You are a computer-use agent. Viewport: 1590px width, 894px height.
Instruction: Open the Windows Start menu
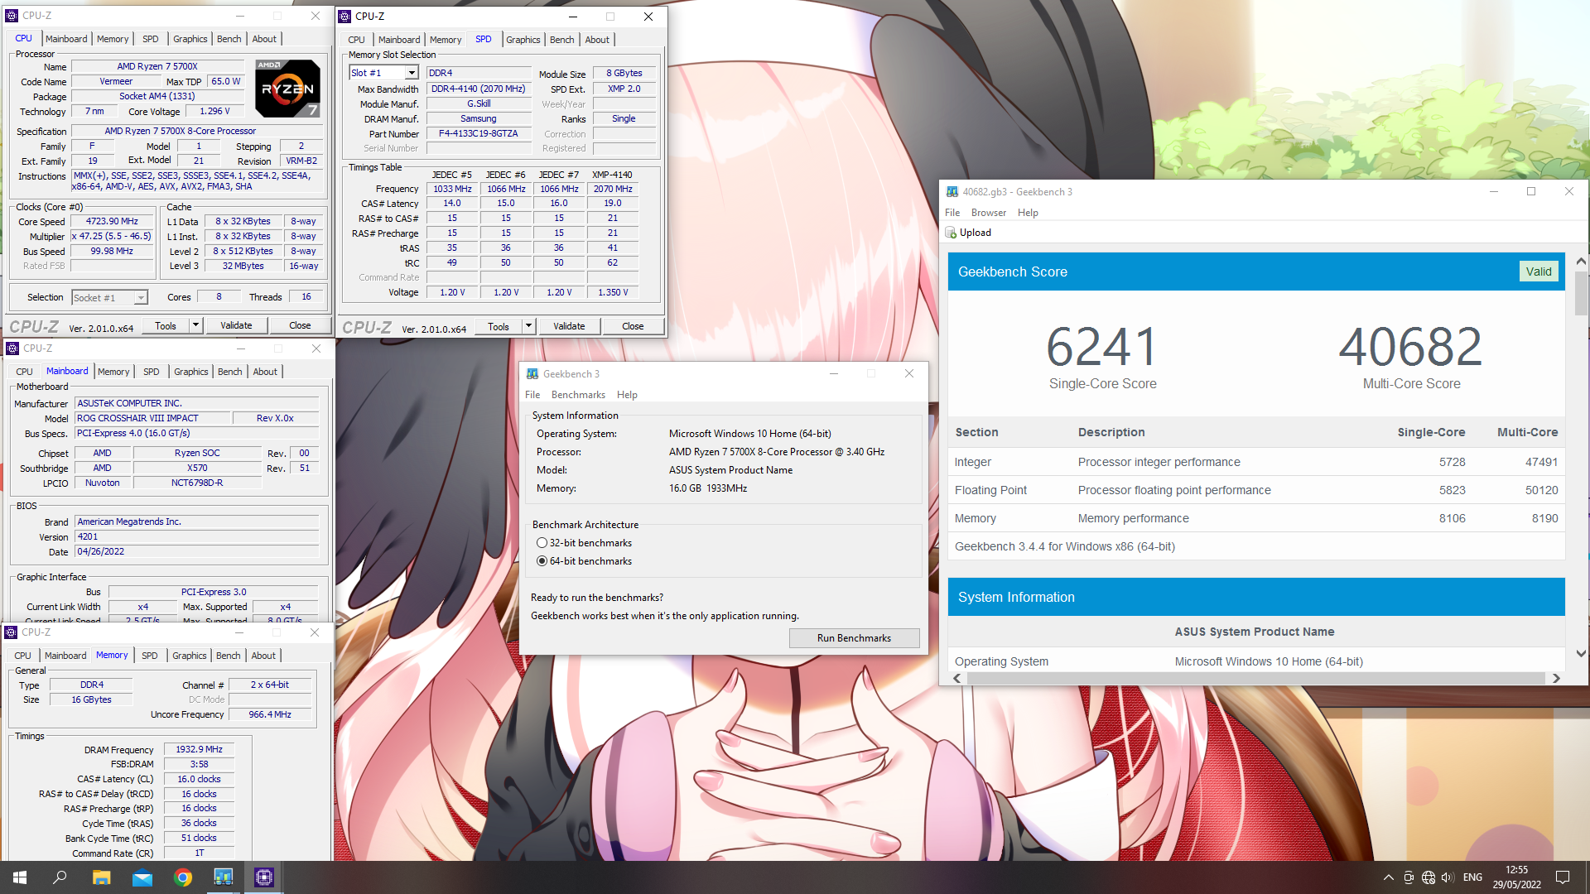(x=20, y=877)
